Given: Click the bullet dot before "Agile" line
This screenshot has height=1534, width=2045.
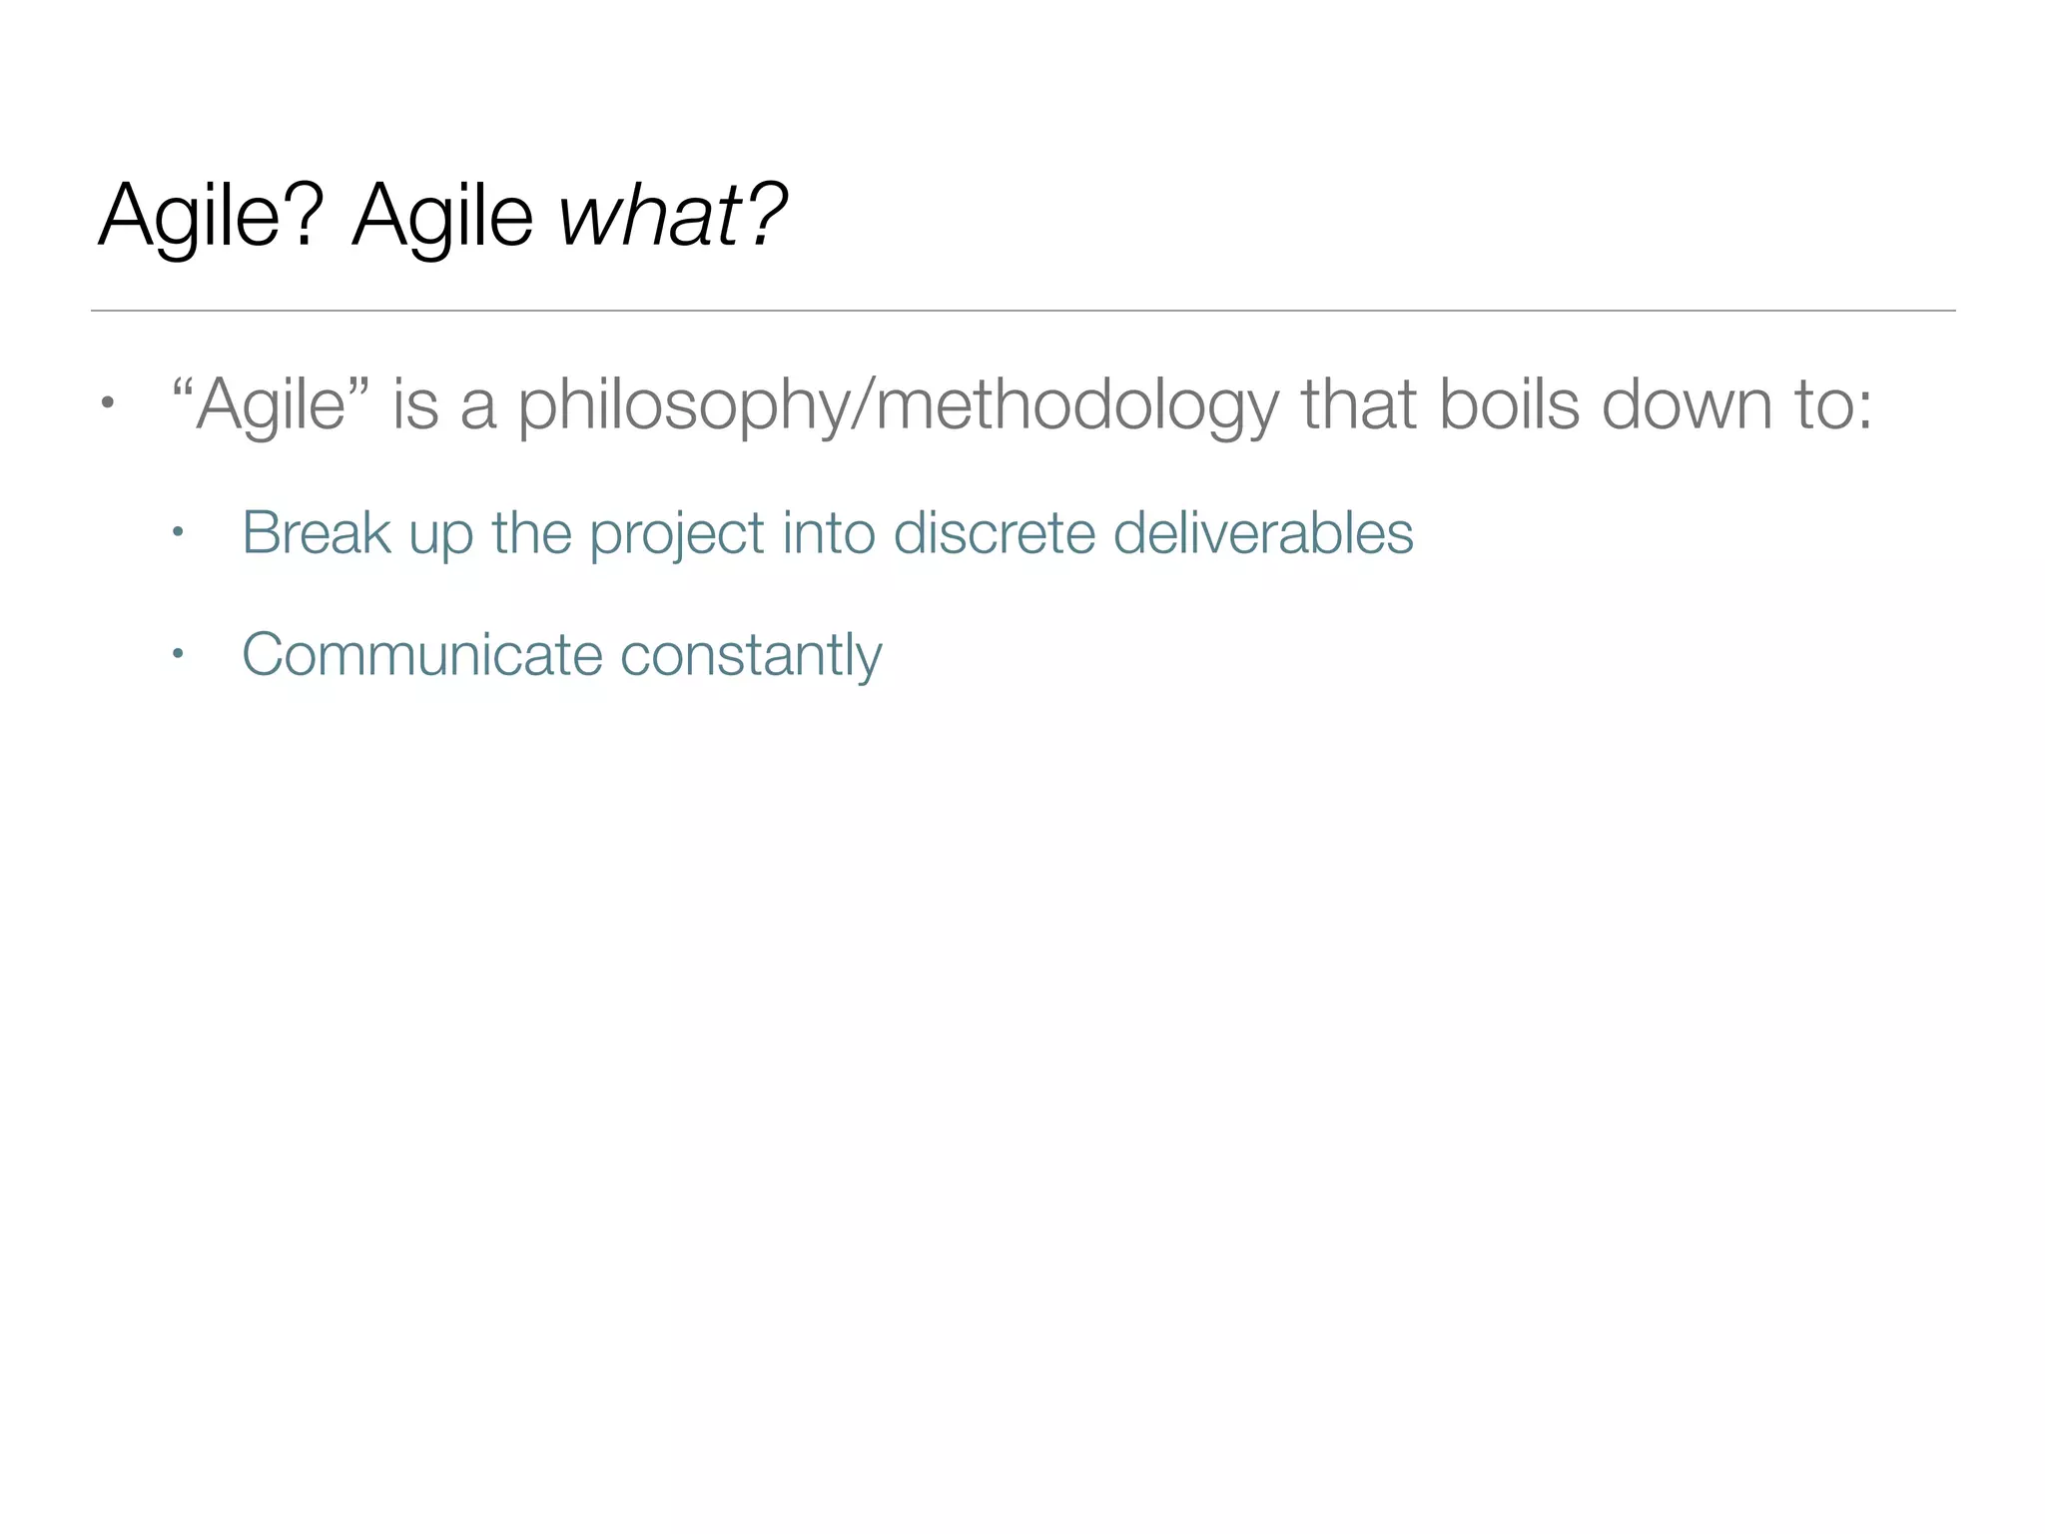Looking at the screenshot, I should [107, 404].
